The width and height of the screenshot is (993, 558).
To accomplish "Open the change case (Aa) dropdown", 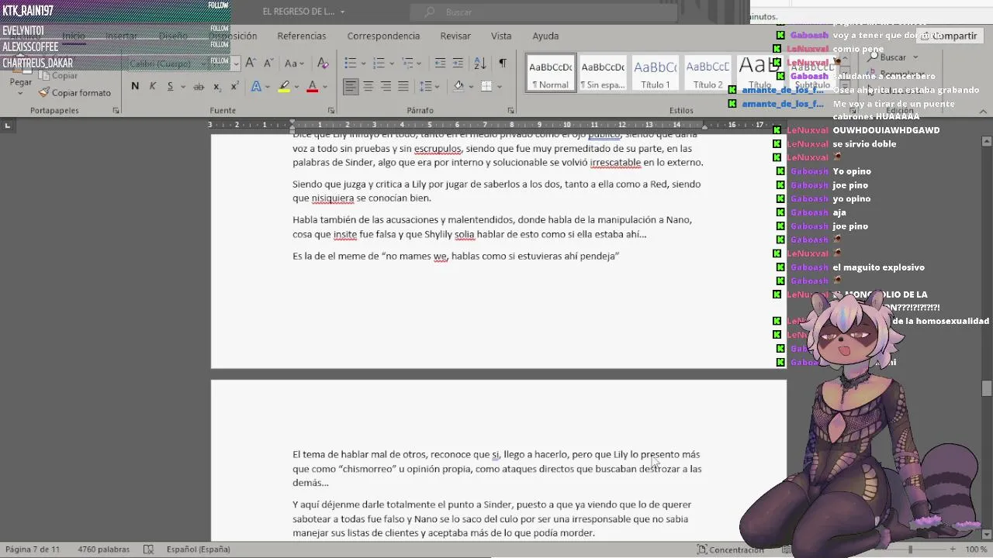I will pos(294,64).
